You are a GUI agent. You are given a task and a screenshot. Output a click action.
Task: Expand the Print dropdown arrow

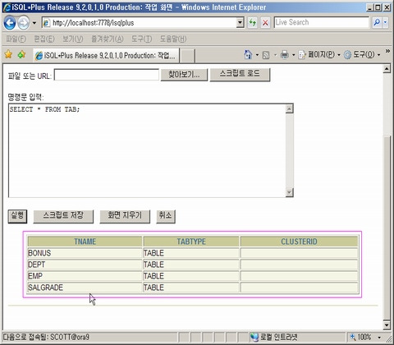pyautogui.click(x=293, y=55)
